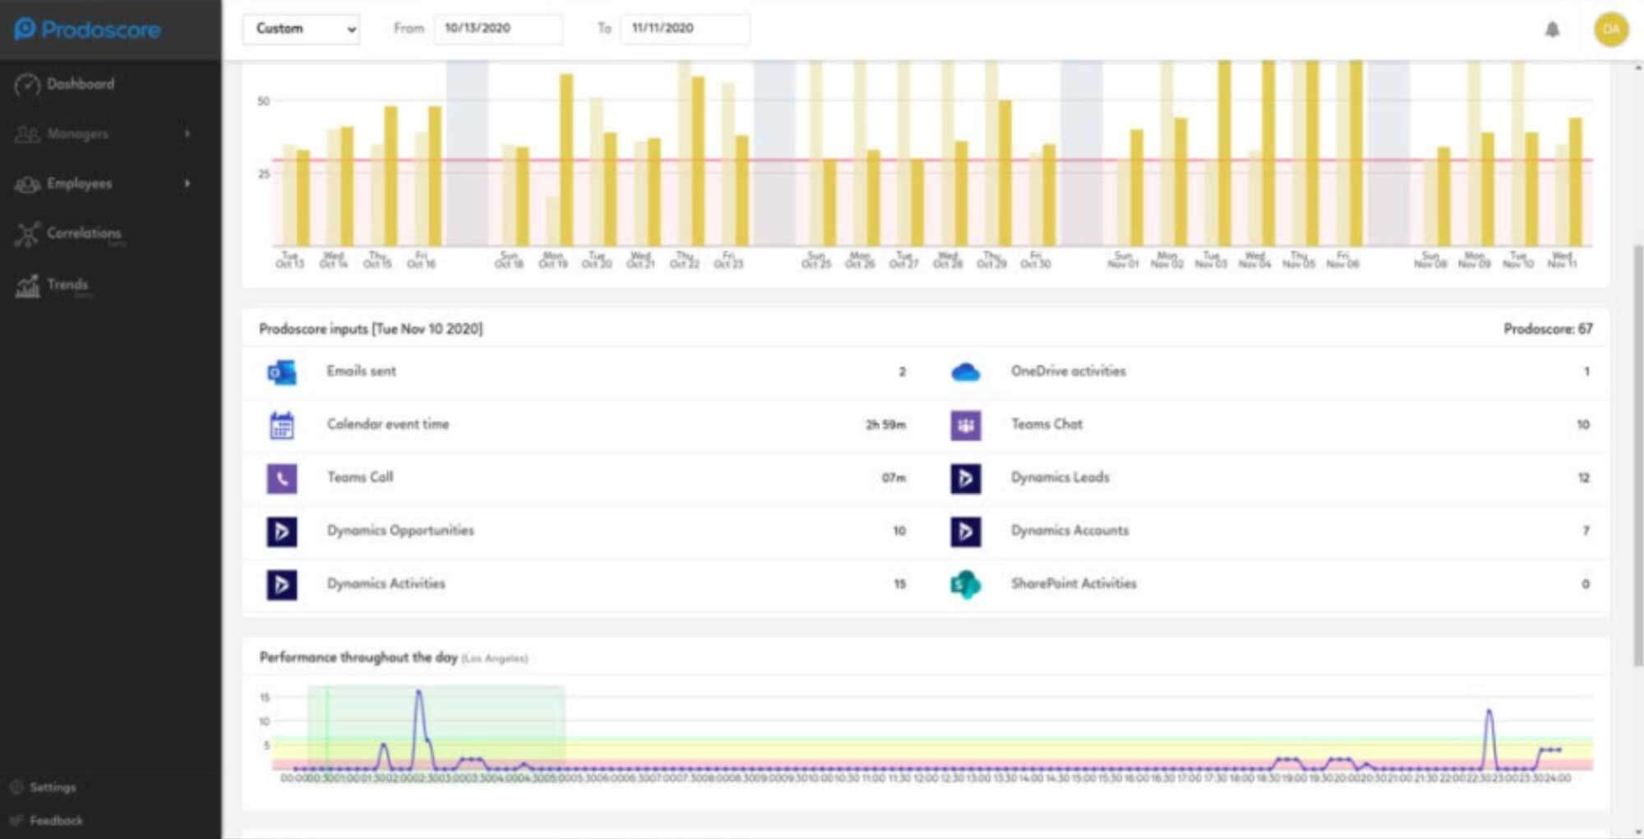Click the Trends chart icon
1644x839 pixels.
tap(27, 285)
